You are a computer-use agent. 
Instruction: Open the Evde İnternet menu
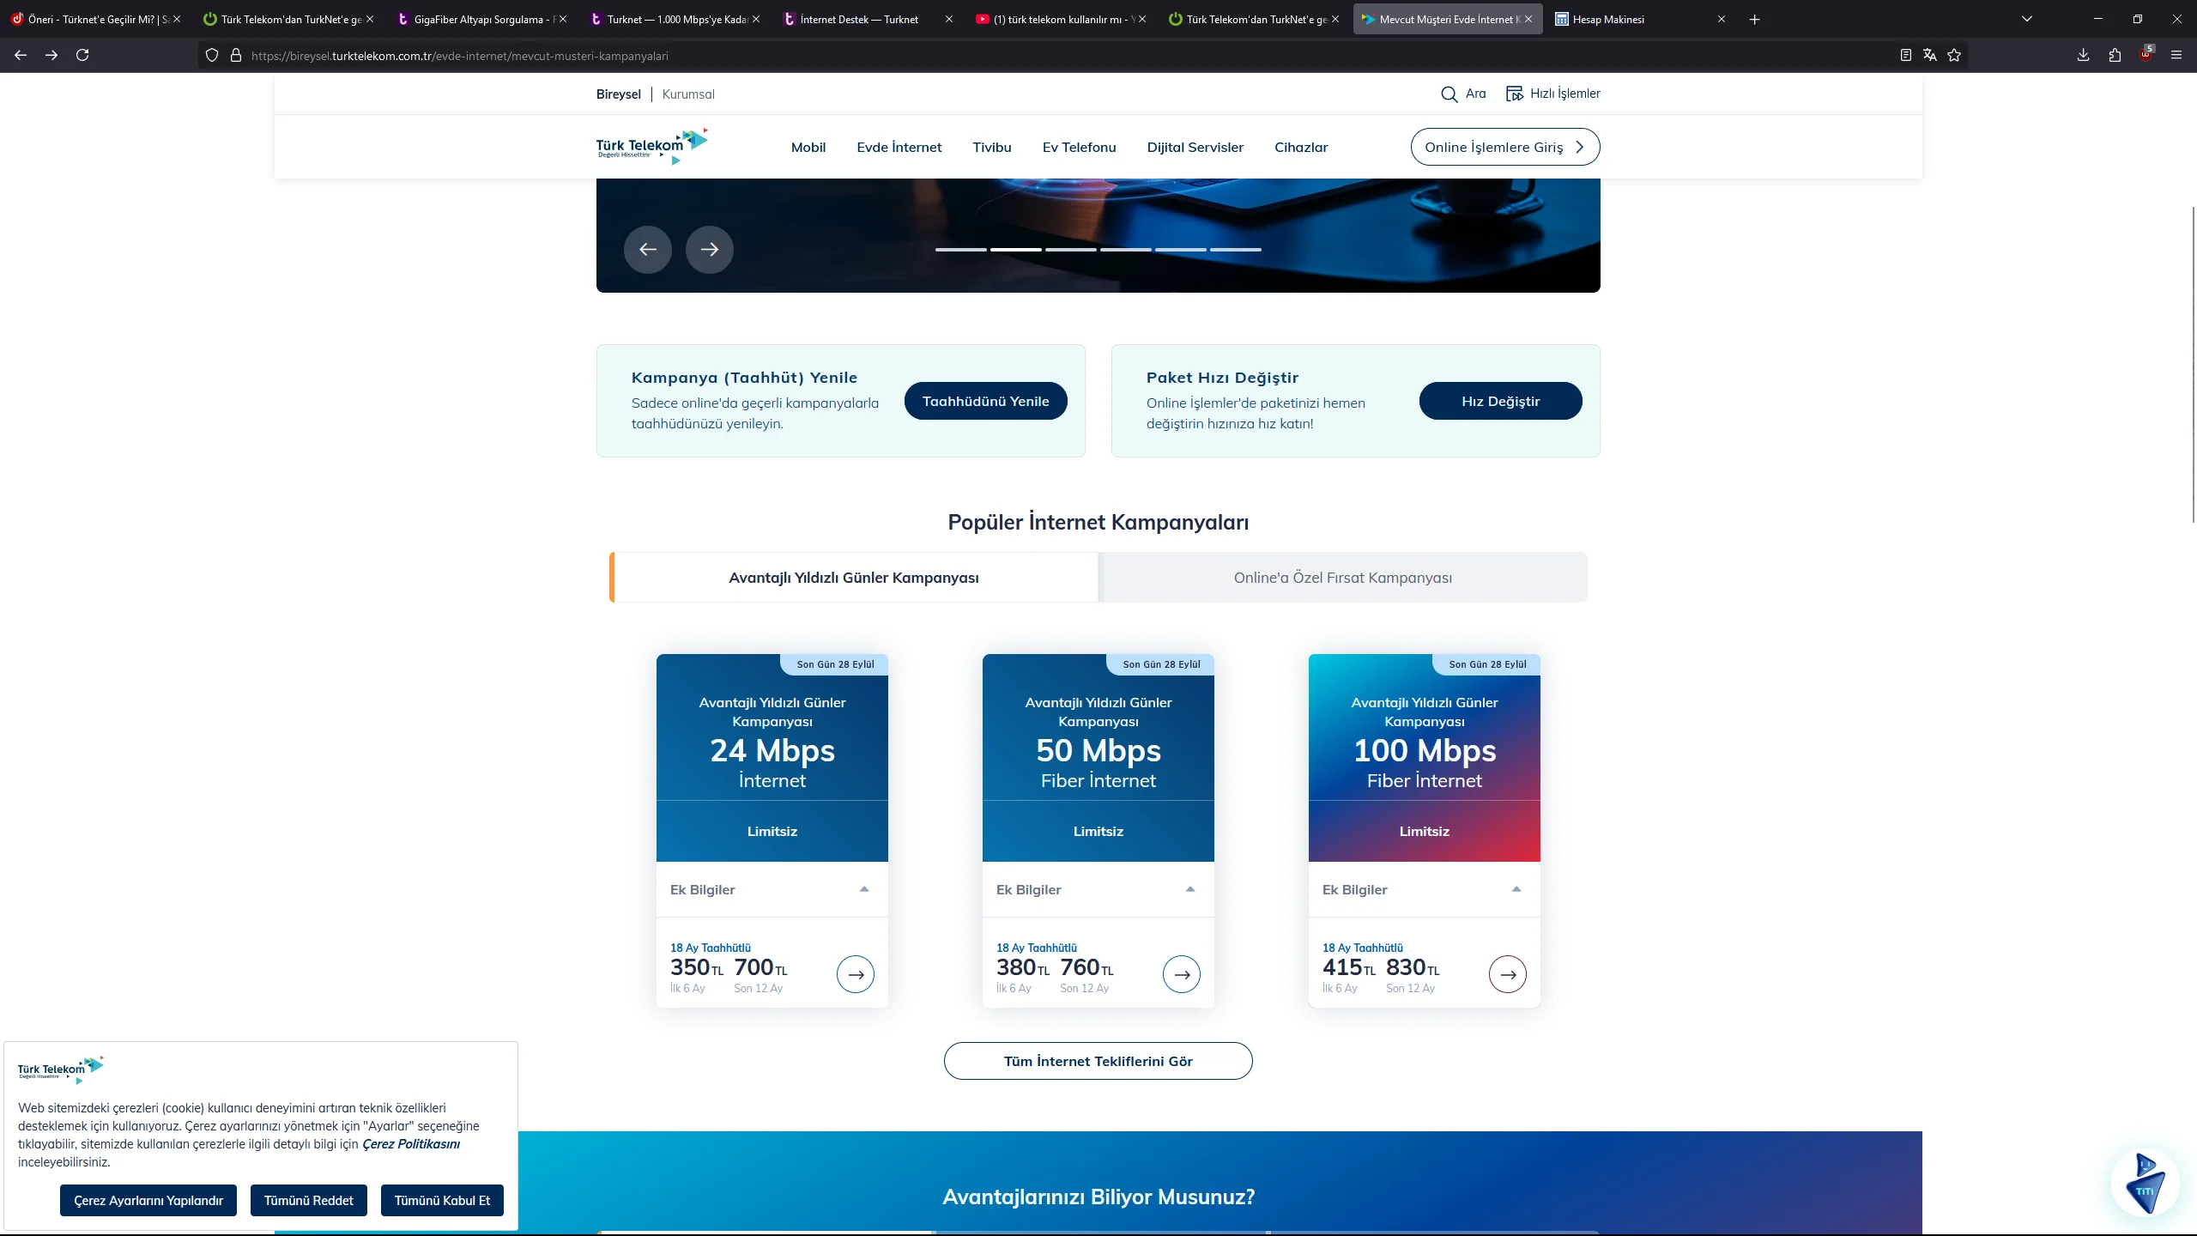(x=899, y=148)
